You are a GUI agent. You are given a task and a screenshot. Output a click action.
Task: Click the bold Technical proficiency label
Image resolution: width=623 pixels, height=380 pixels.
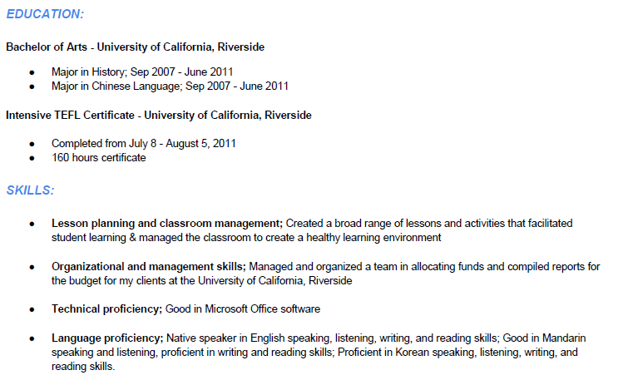pyautogui.click(x=106, y=308)
